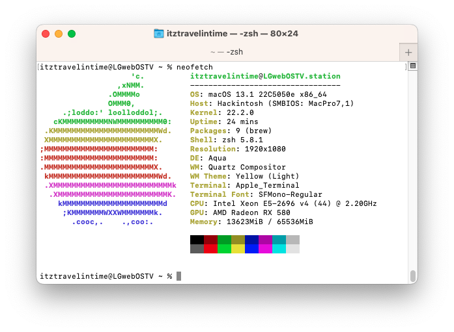454x332 pixels.
Task: Click the Terminal Font value 'SFMono-Regular'
Action: pyautogui.click(x=290, y=194)
